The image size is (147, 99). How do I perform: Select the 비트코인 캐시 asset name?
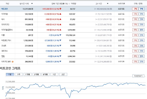coord(6,41)
